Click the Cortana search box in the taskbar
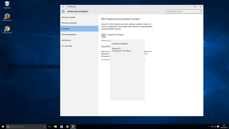 point(26,126)
